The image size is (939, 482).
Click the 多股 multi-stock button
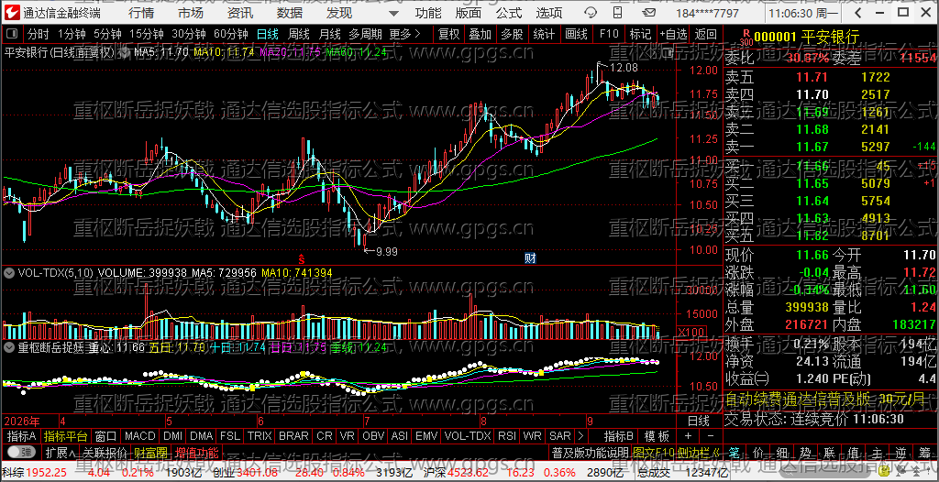[512, 34]
